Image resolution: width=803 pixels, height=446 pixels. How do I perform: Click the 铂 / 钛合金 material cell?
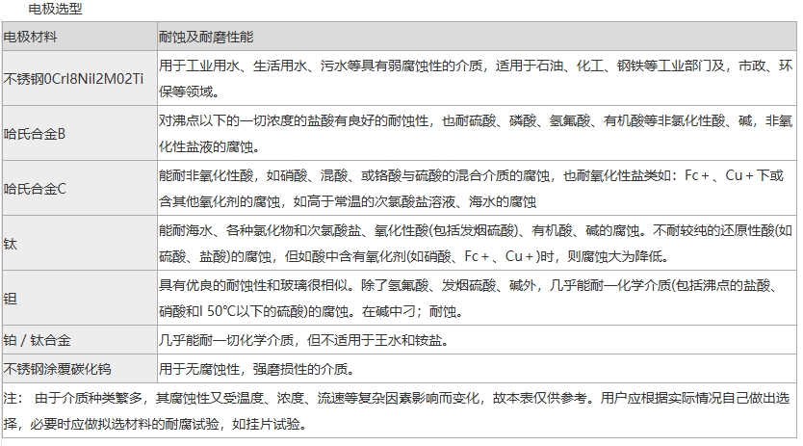(37, 341)
